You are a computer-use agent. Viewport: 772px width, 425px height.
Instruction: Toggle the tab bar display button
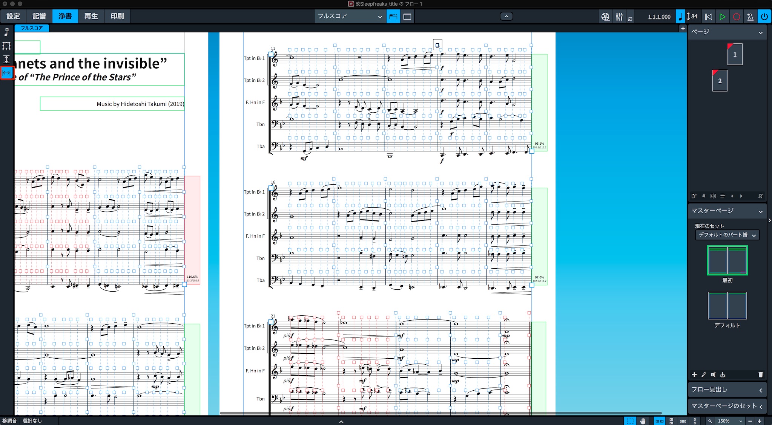click(x=393, y=17)
